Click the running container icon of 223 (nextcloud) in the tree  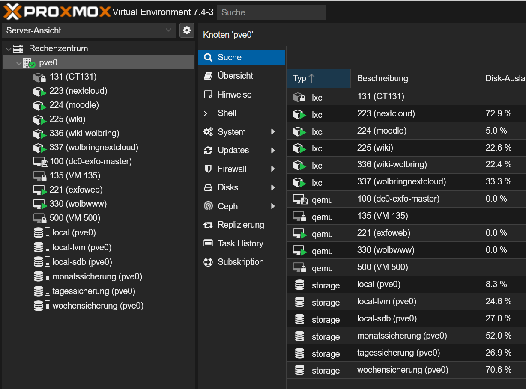(x=39, y=91)
